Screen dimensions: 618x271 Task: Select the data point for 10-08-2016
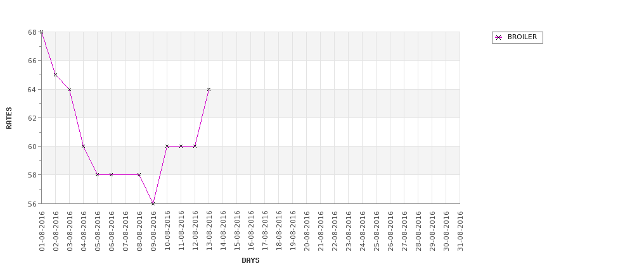(167, 146)
